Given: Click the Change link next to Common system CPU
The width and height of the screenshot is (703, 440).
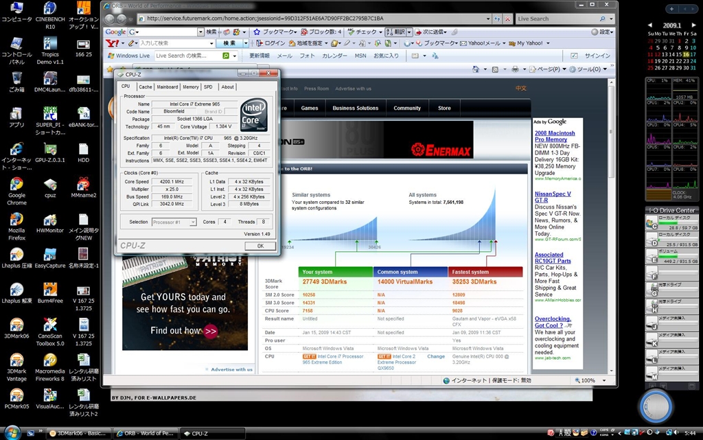Looking at the screenshot, I should point(436,357).
